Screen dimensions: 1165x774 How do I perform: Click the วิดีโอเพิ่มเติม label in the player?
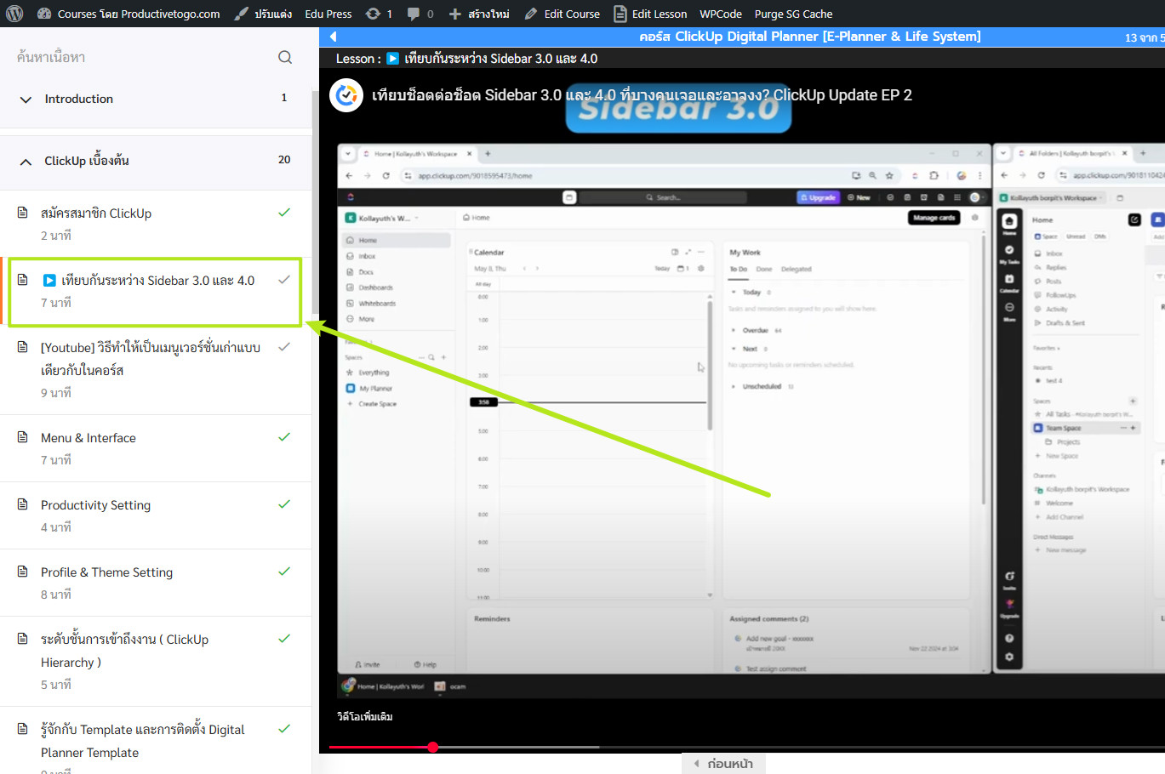365,717
